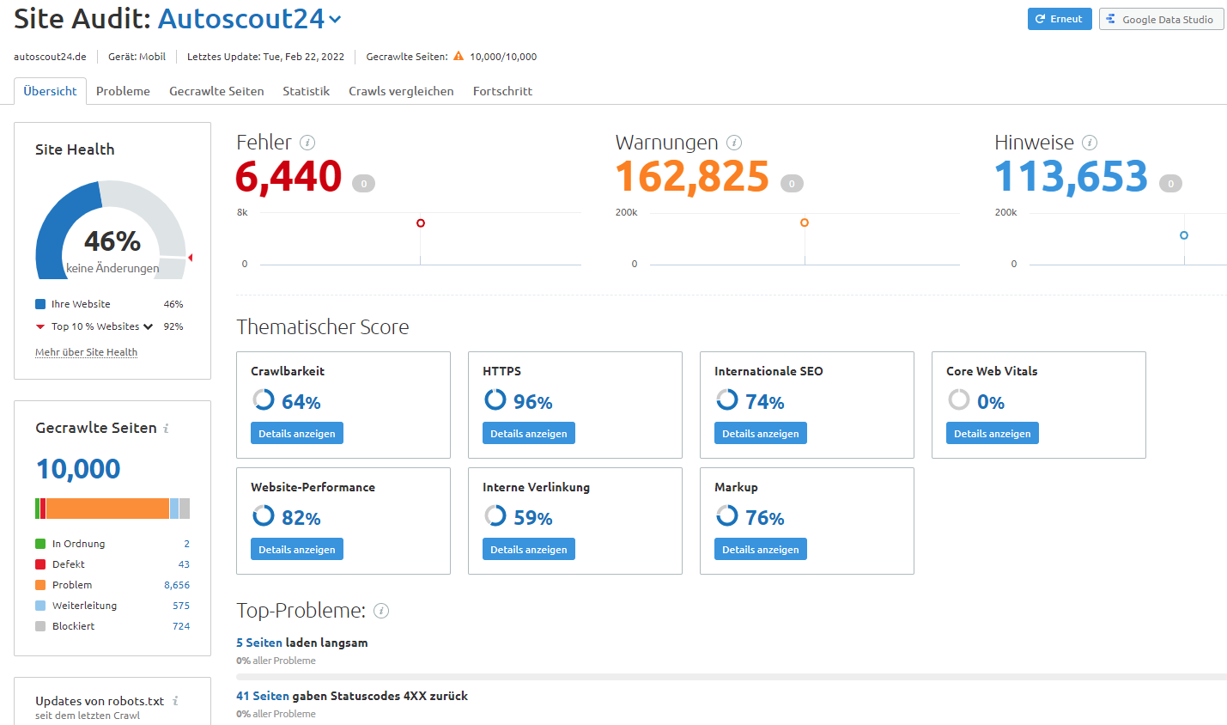Click the grey change badge next to 113,653

pyautogui.click(x=1170, y=183)
